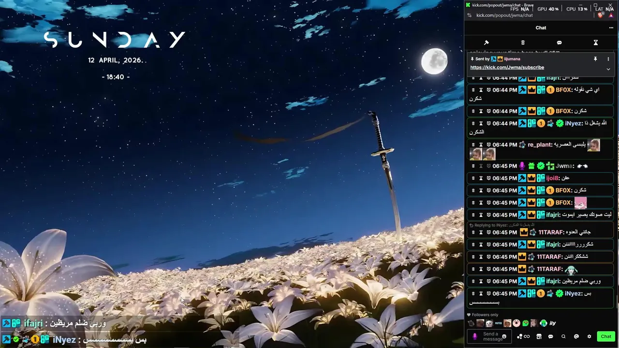Click the site settings icon in address bar
The height and width of the screenshot is (348, 619).
point(469,15)
